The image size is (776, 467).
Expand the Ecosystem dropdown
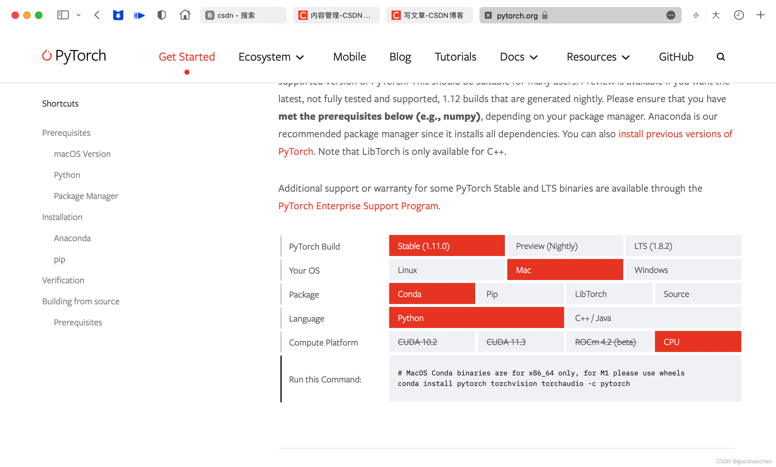(271, 57)
